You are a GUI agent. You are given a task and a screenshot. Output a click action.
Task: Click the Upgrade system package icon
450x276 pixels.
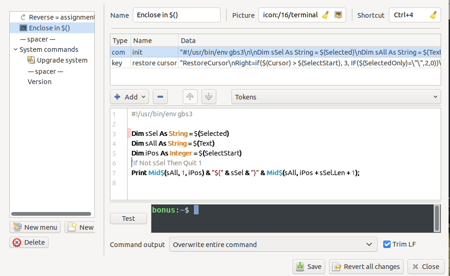pyautogui.click(x=31, y=60)
